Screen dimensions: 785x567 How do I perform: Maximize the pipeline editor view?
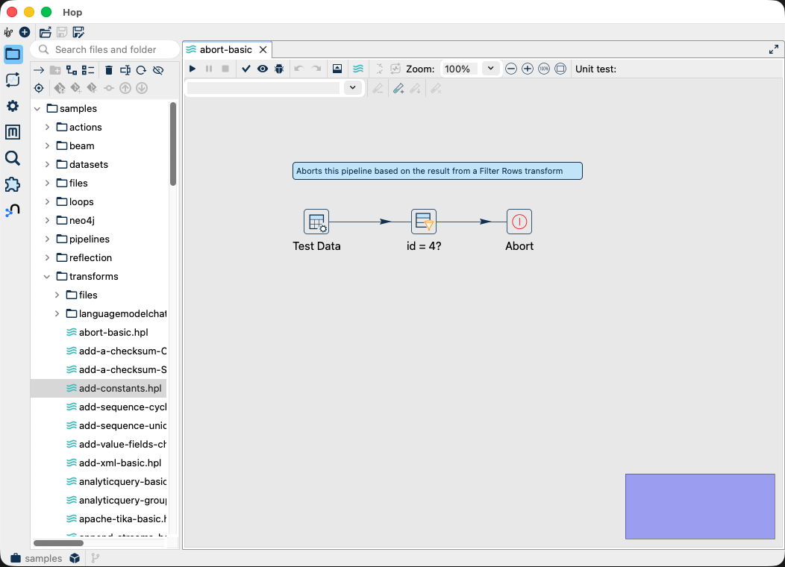(772, 49)
